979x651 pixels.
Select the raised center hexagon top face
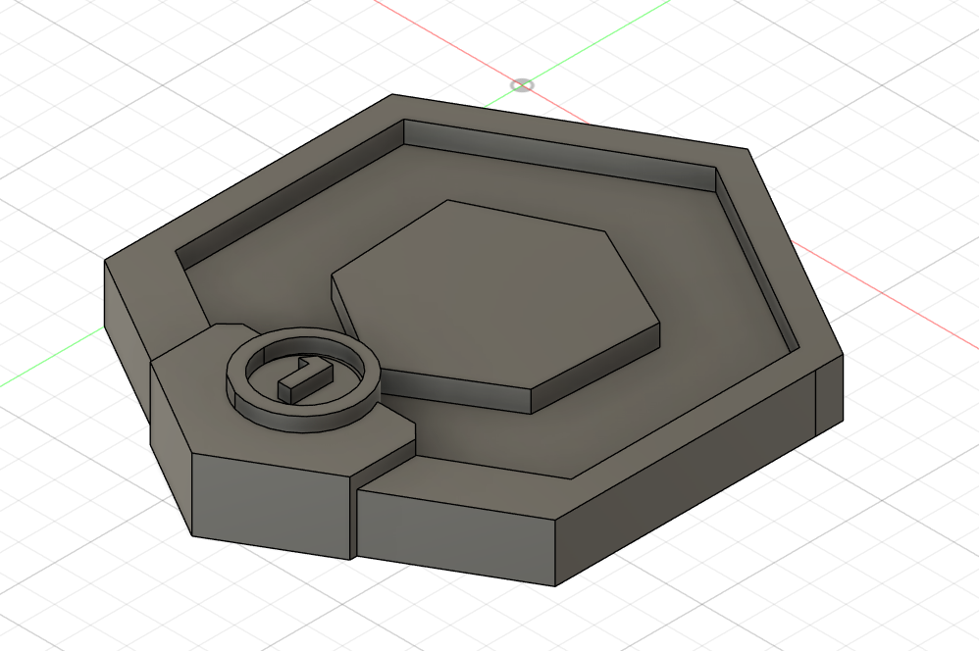tap(495, 294)
